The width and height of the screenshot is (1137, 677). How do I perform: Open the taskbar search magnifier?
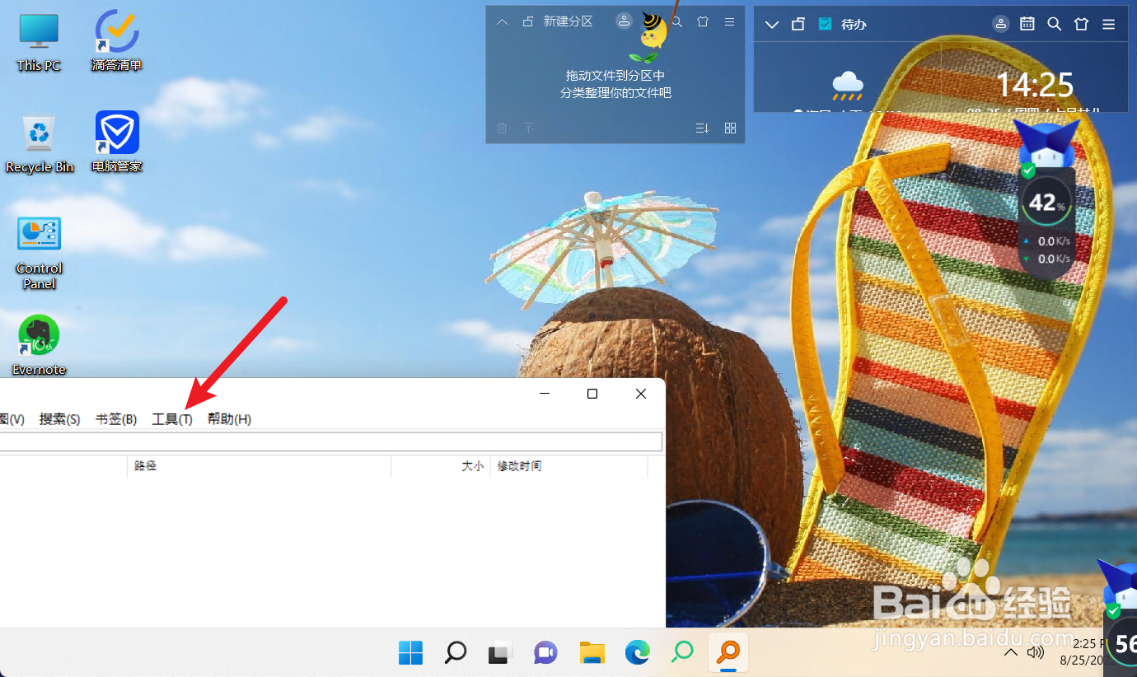[456, 653]
